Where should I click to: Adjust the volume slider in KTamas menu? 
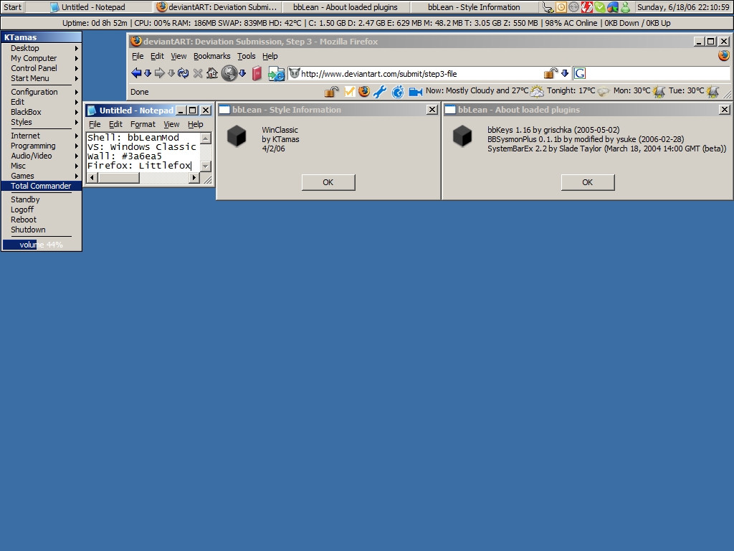click(41, 245)
